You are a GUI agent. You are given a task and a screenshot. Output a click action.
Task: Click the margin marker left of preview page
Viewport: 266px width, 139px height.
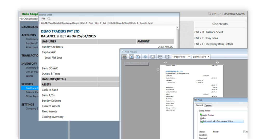pyautogui.click(x=158, y=70)
